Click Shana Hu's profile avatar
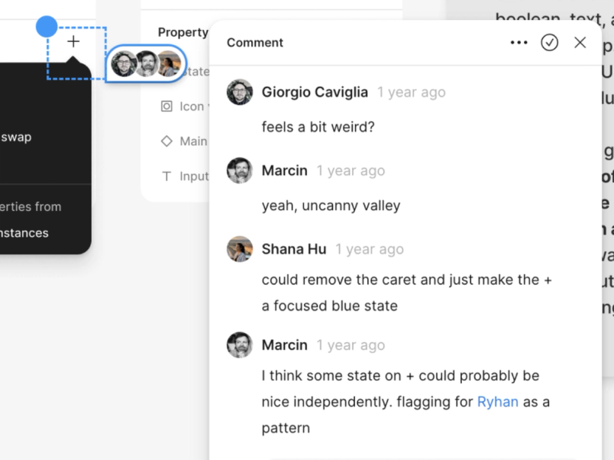This screenshot has height=460, width=614. 240,249
